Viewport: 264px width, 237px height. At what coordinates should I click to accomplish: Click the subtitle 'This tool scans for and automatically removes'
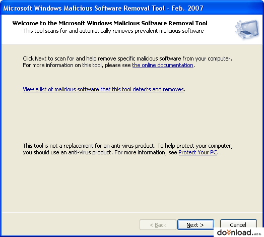(x=79, y=31)
